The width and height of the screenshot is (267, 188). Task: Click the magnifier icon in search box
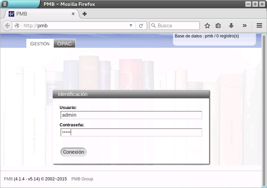click(x=153, y=26)
